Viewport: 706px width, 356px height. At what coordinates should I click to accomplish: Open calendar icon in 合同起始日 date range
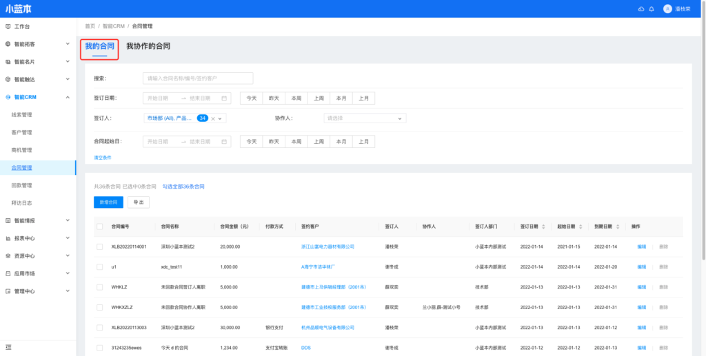tap(225, 141)
